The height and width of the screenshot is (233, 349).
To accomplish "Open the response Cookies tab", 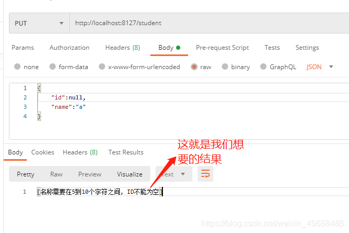I will tap(43, 152).
